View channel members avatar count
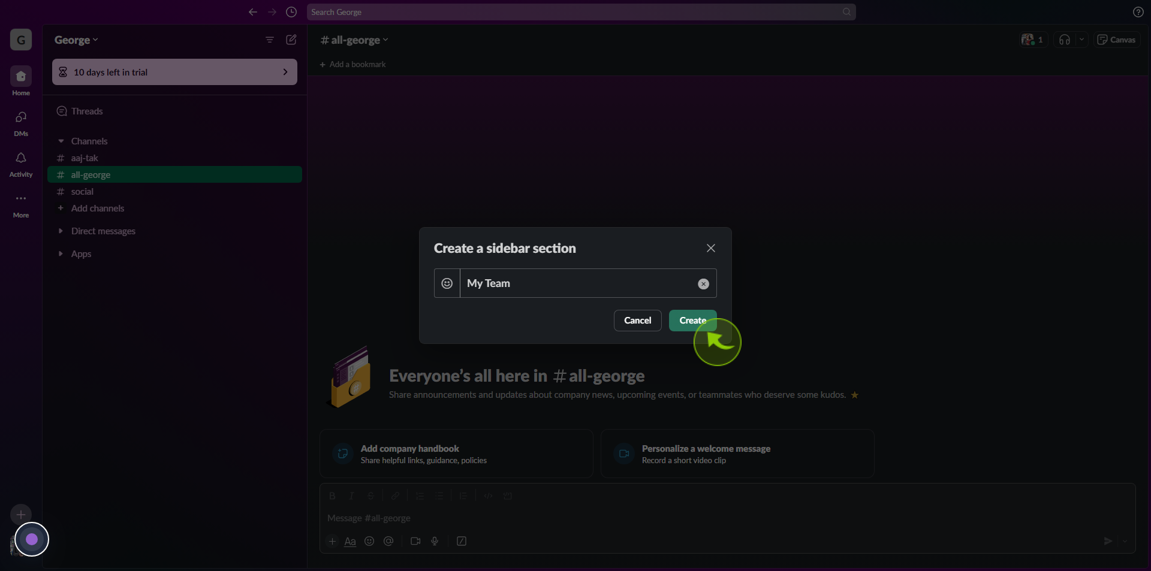This screenshot has width=1151, height=571. click(1033, 40)
